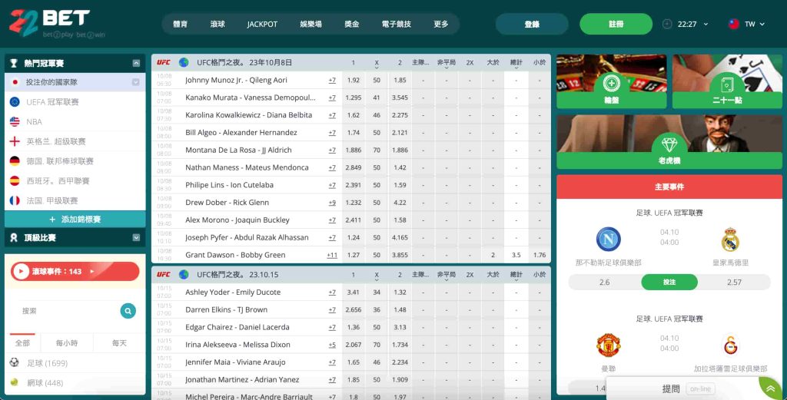Select the 全部 filter tab

[x=22, y=343]
